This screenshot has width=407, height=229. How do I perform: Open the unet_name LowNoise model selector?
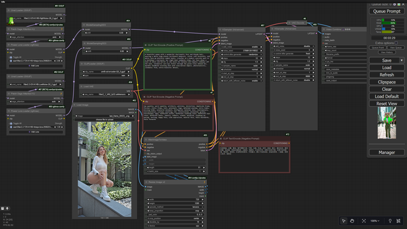(x=36, y=85)
